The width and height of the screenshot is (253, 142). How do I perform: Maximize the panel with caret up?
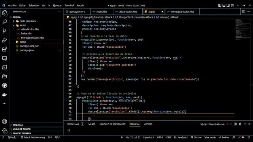[x=245, y=124]
